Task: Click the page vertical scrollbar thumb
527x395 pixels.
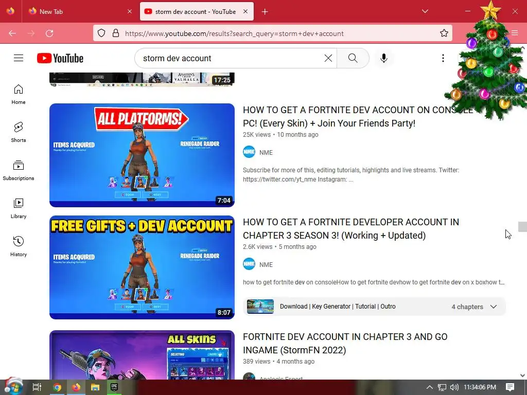Action: point(522,227)
